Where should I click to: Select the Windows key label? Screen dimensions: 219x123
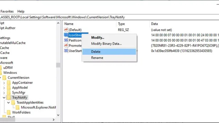click(x=10, y=73)
